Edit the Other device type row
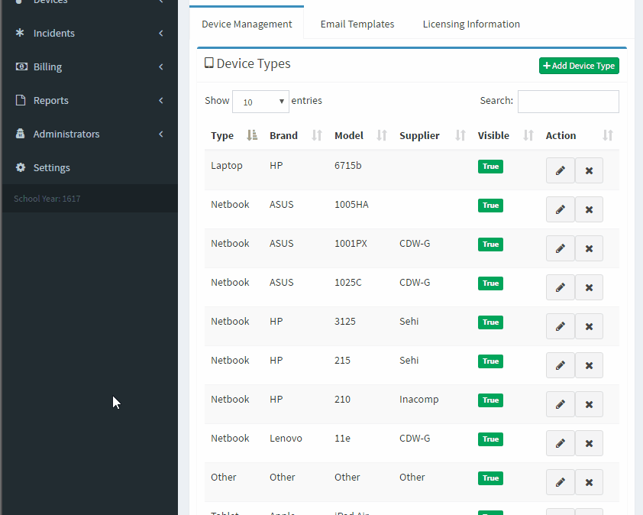 point(561,482)
